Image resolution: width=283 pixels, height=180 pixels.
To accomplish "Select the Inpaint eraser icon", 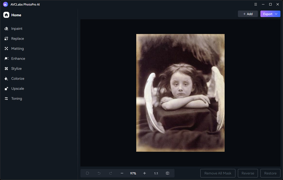I will tap(6, 29).
